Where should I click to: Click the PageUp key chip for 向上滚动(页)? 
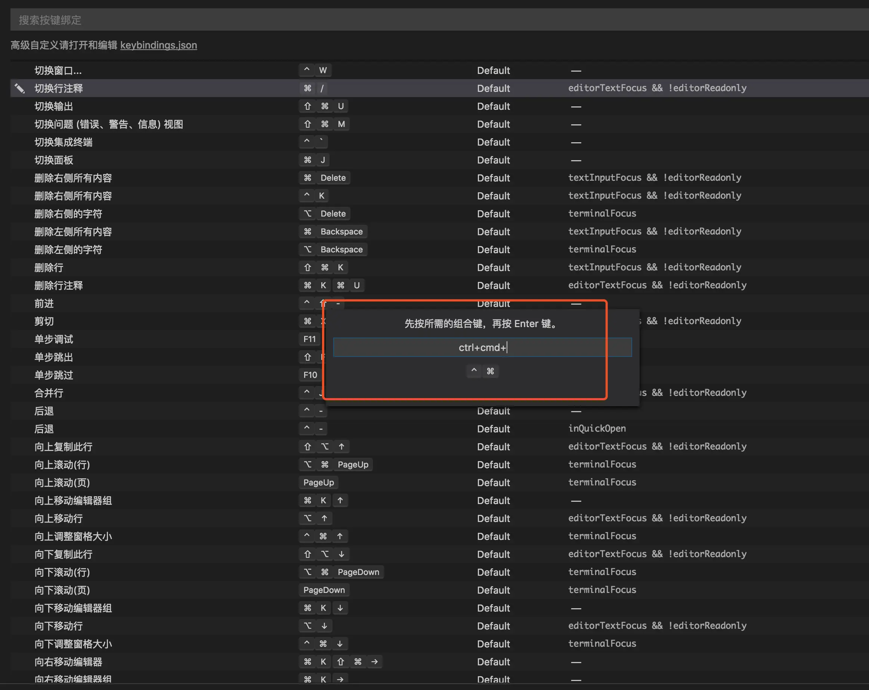(x=318, y=482)
